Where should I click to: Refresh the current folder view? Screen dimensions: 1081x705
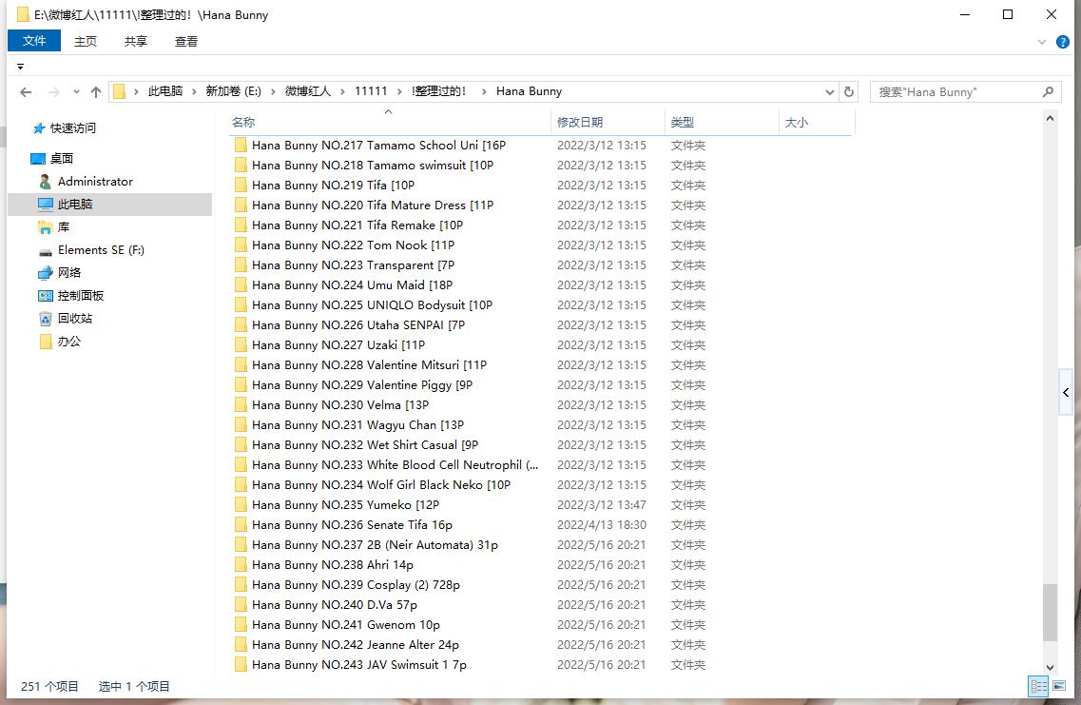pyautogui.click(x=849, y=91)
